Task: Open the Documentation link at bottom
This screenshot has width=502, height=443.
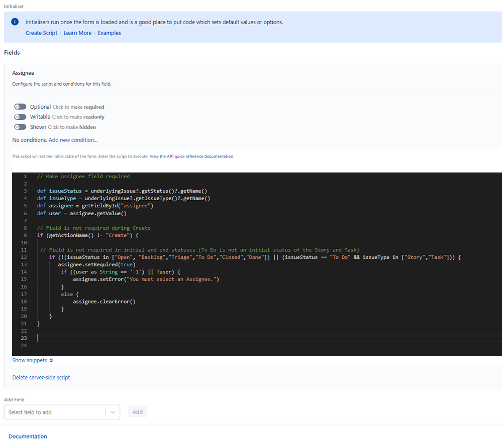Action: pos(28,436)
